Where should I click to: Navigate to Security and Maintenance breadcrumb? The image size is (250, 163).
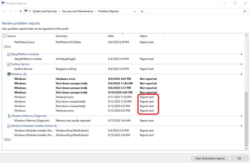77,11
